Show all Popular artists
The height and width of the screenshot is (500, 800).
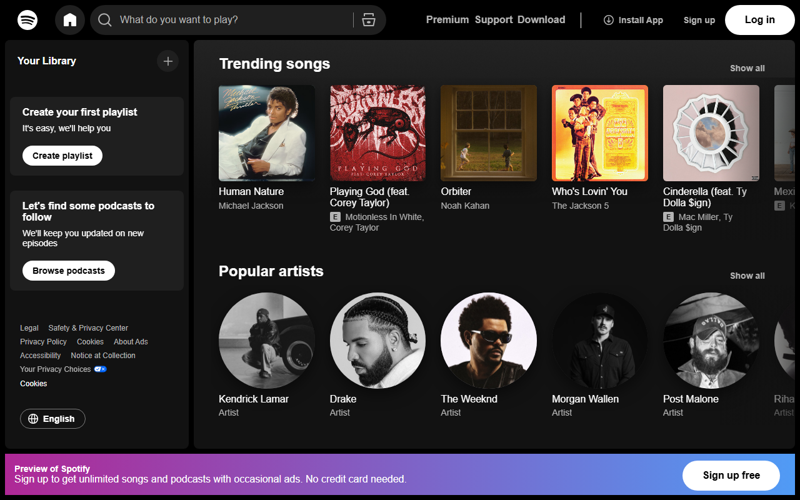(x=747, y=276)
